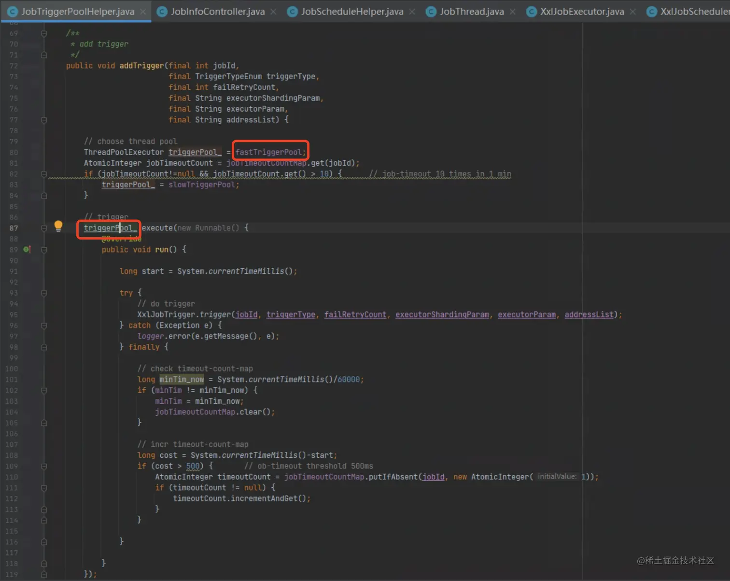Click line number 72 in the gutter

click(13, 66)
